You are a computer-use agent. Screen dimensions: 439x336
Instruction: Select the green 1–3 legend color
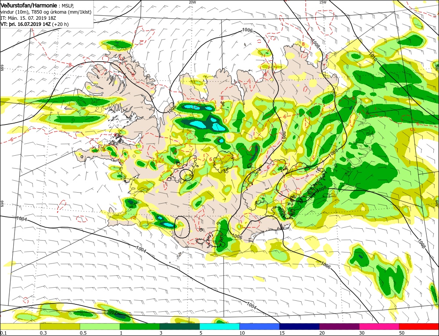[140, 326]
